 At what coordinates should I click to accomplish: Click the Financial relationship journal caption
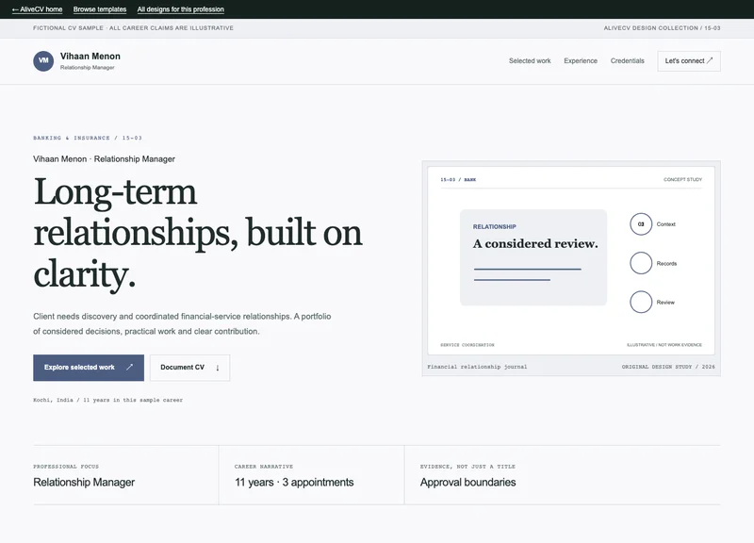[477, 367]
